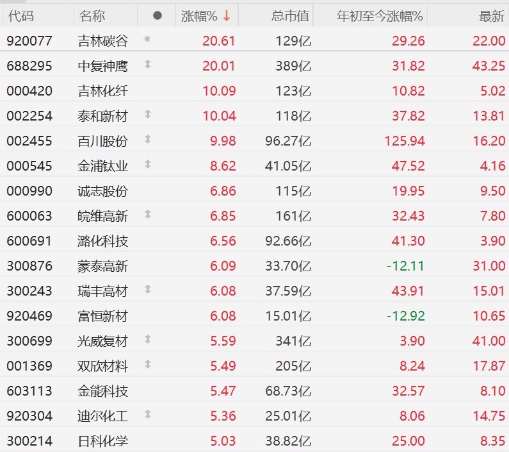
Task: Select stock code 600691
Action: click(29, 241)
